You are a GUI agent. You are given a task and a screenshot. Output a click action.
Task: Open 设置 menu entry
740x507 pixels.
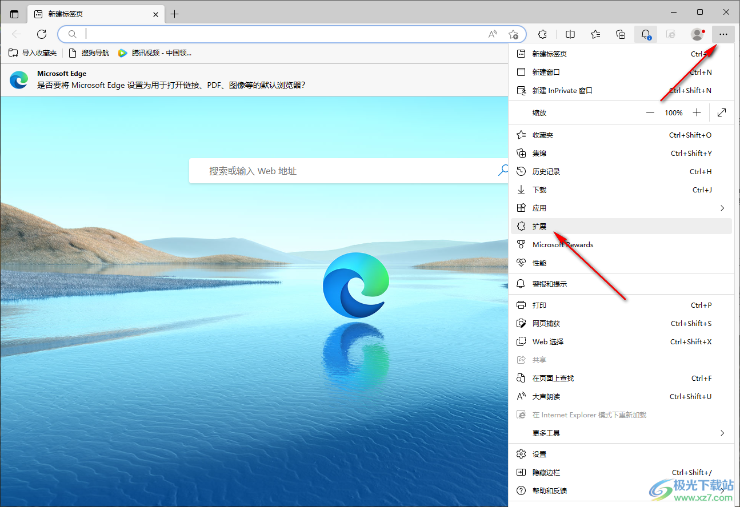(621, 454)
